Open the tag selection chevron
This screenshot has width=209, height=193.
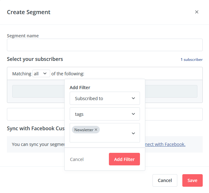click(x=133, y=133)
